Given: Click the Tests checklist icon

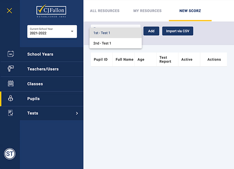Looking at the screenshot, I should coord(10,113).
